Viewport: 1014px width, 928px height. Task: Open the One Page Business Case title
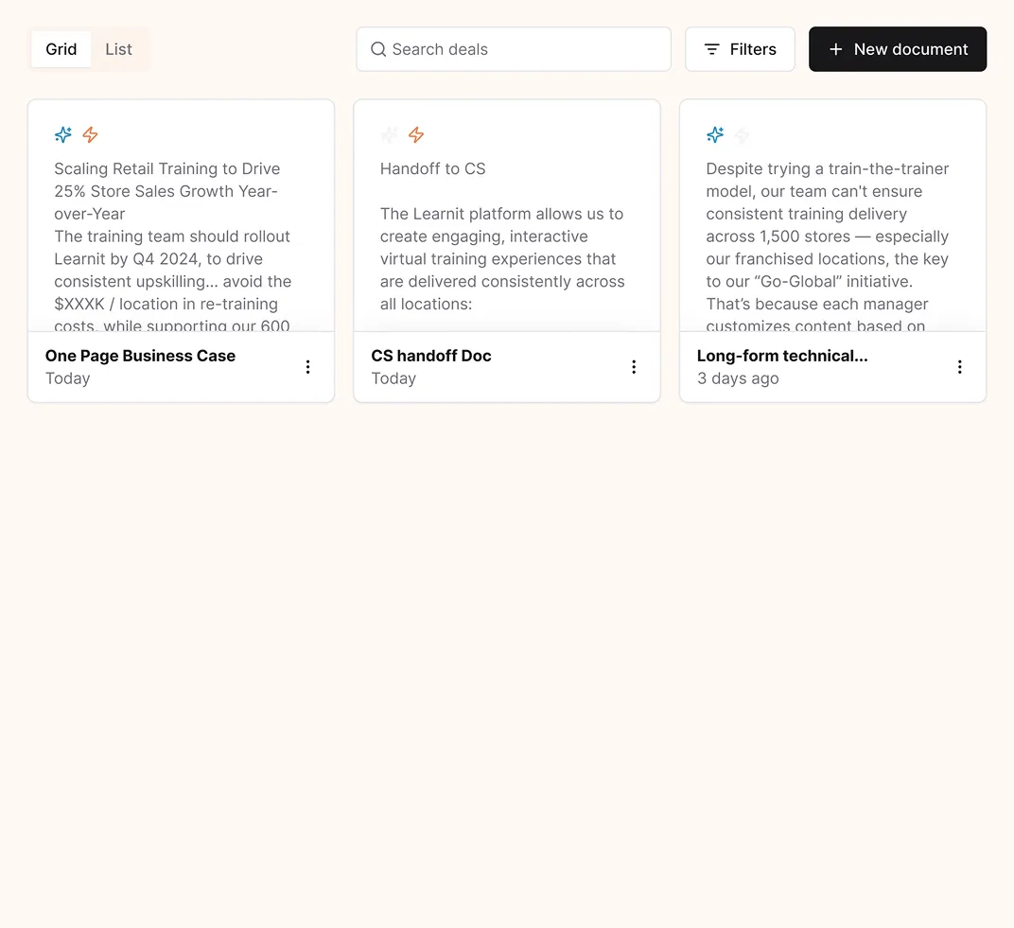coord(140,356)
